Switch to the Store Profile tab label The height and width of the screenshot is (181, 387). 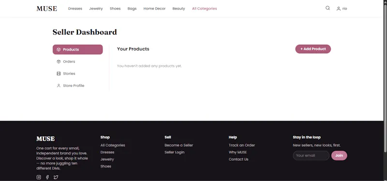point(74,86)
